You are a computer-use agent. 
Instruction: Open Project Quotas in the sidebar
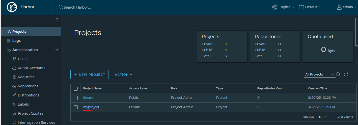point(31,113)
